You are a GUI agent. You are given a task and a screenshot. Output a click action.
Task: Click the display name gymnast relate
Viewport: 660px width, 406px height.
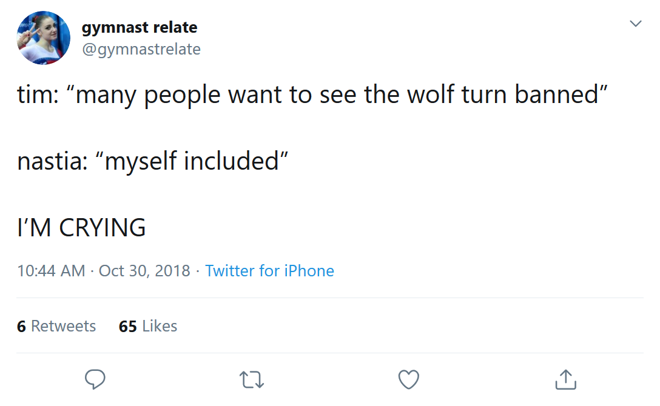click(x=140, y=28)
